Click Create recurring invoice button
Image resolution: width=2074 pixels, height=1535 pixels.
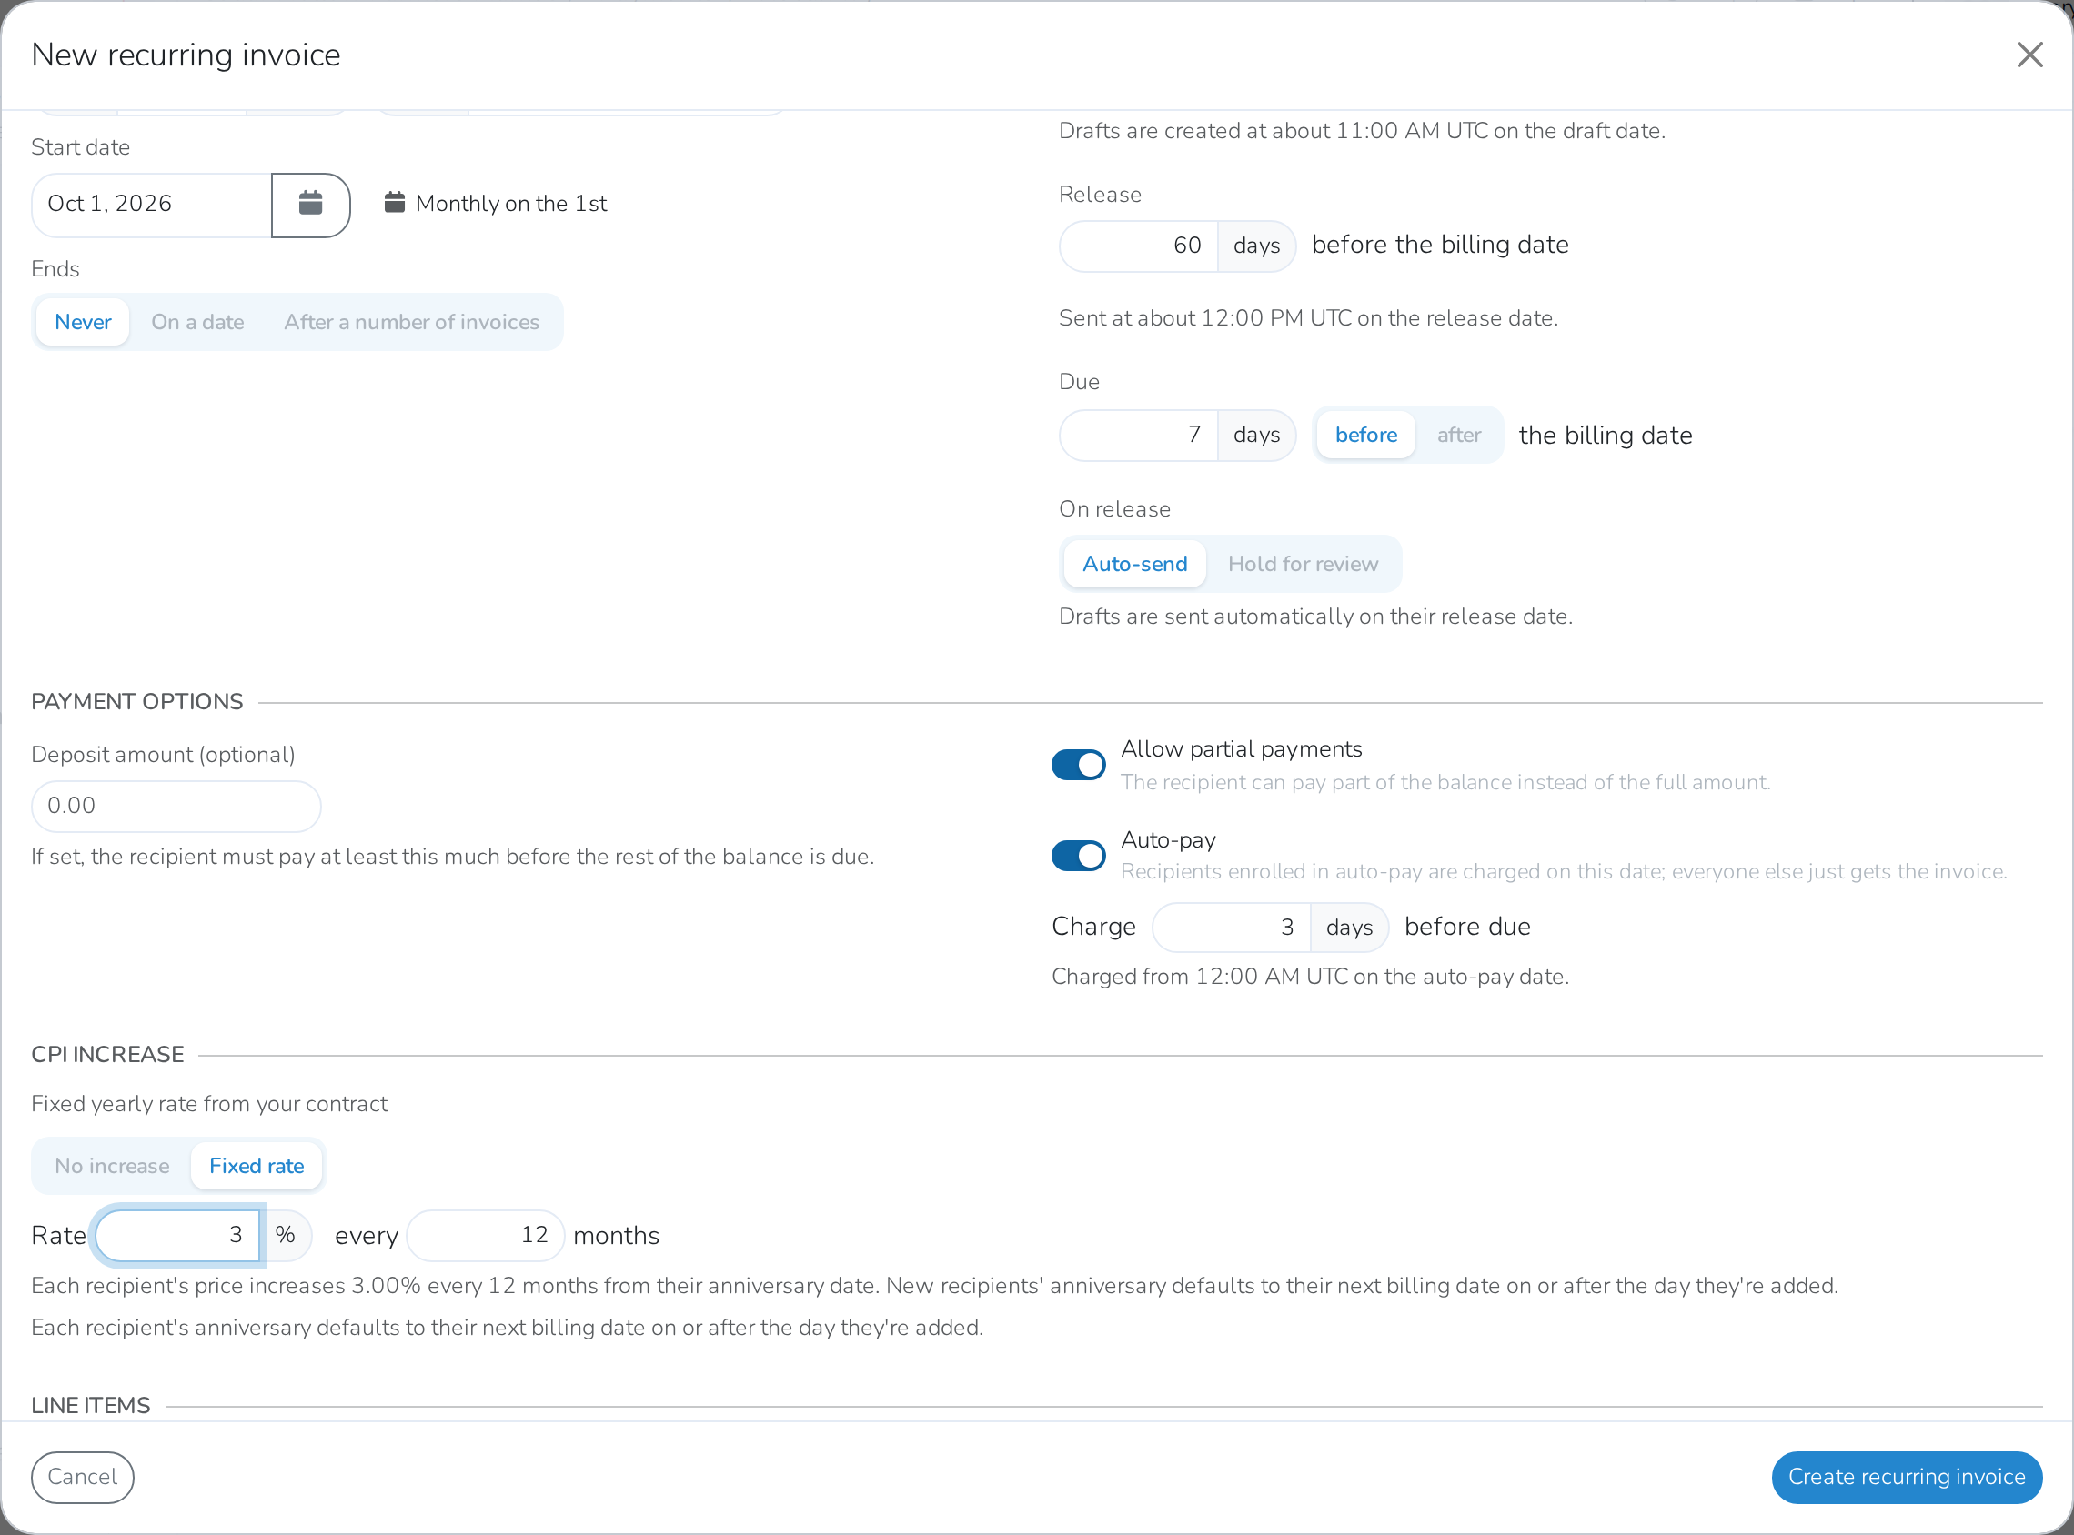click(1907, 1478)
